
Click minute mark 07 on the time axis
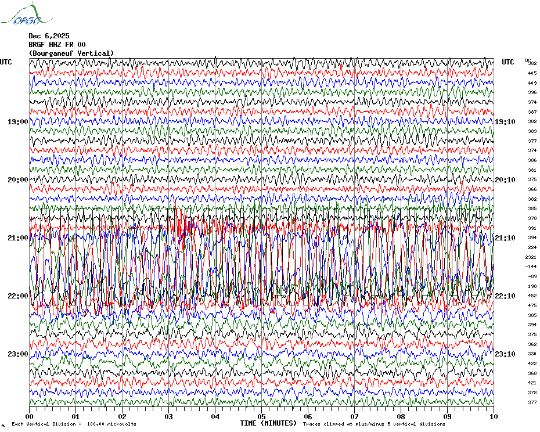point(355,416)
